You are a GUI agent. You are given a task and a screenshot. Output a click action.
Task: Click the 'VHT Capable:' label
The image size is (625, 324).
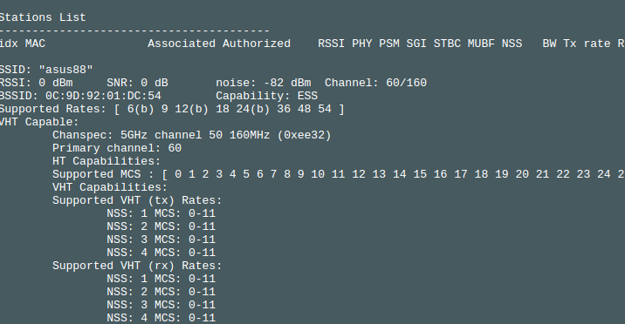[x=38, y=122]
